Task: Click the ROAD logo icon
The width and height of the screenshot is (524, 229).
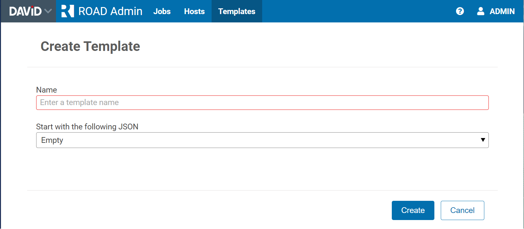Action: [x=68, y=11]
